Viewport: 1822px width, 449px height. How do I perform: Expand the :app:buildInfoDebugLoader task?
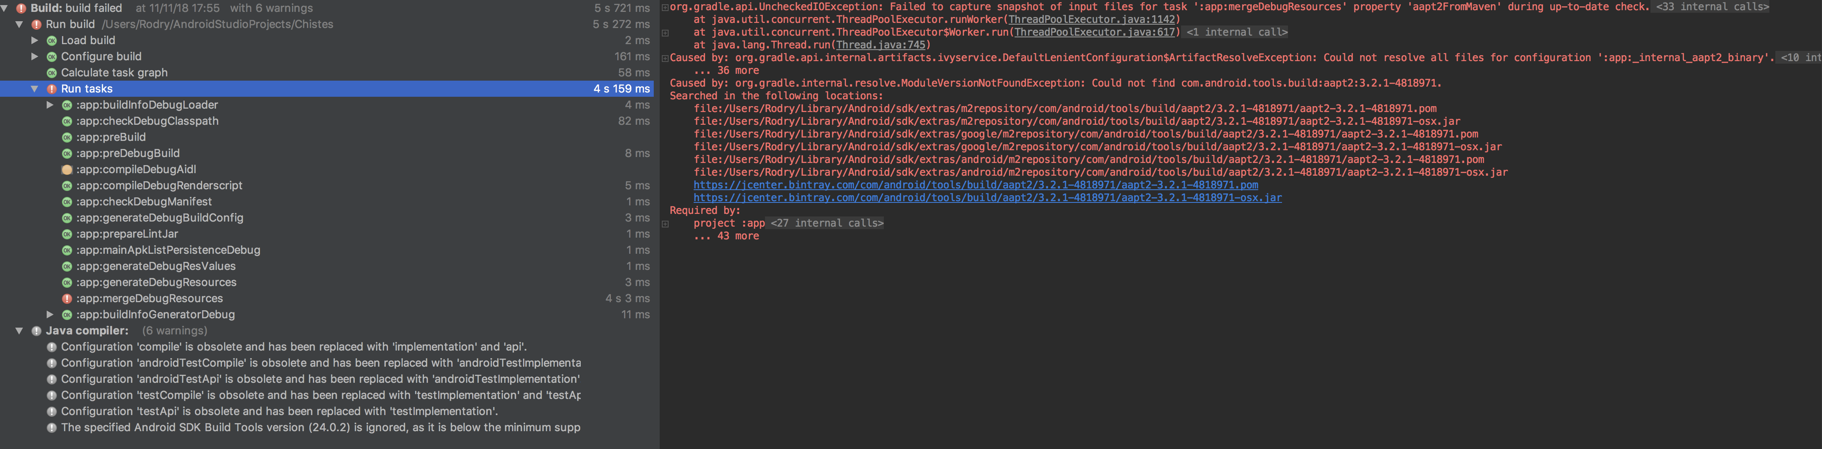pos(50,105)
